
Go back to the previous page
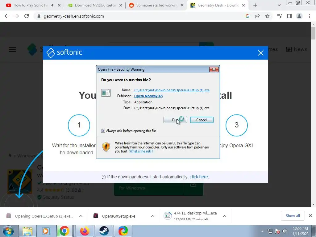pyautogui.click(x=7, y=16)
